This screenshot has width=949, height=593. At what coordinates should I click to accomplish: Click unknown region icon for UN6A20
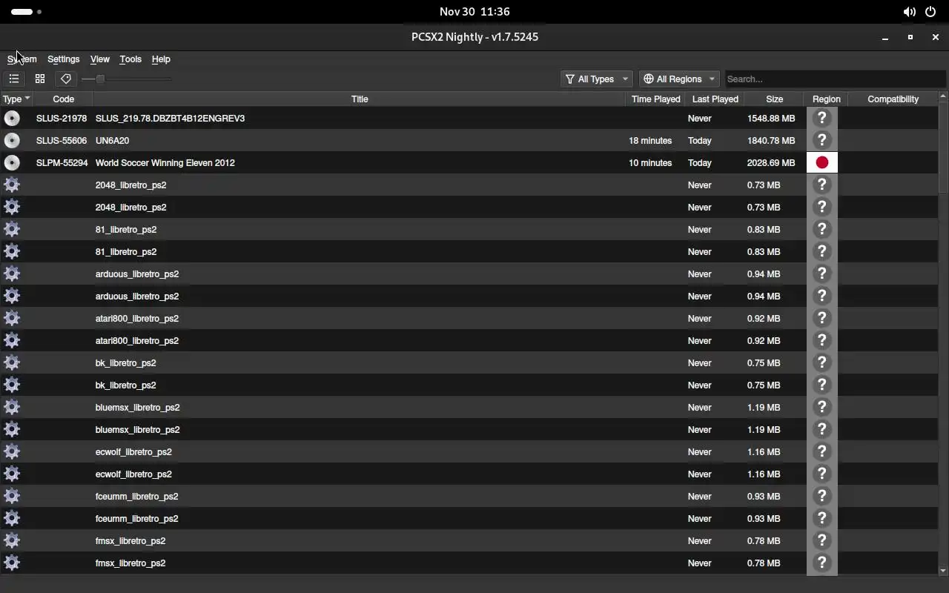tap(821, 140)
